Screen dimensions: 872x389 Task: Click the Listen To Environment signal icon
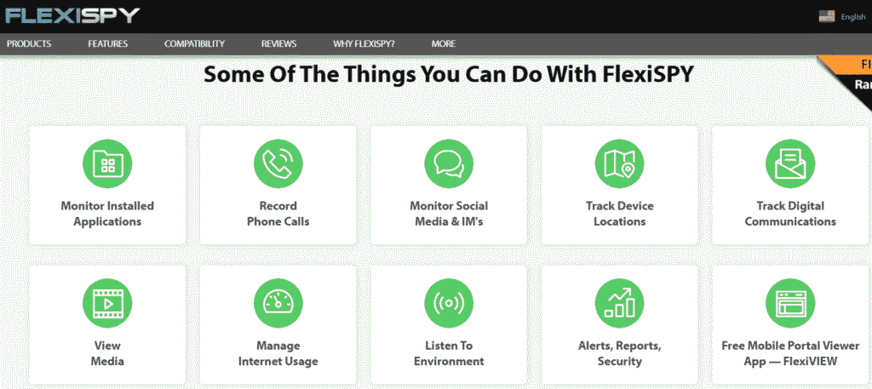449,303
